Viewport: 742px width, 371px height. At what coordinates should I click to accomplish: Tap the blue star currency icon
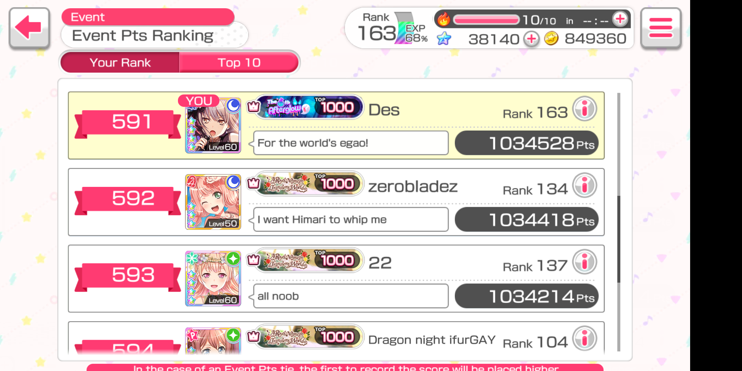(x=444, y=38)
